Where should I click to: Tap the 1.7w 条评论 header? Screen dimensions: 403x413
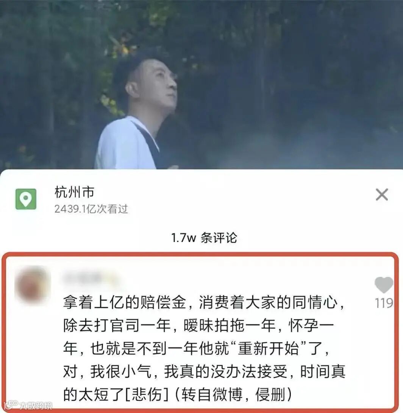pos(204,238)
